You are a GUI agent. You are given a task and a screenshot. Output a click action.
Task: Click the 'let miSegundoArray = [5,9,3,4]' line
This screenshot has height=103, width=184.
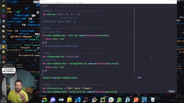60,57
